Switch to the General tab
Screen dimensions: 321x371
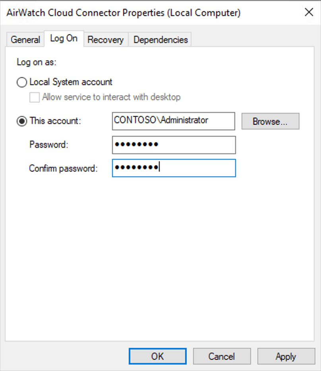pos(25,40)
